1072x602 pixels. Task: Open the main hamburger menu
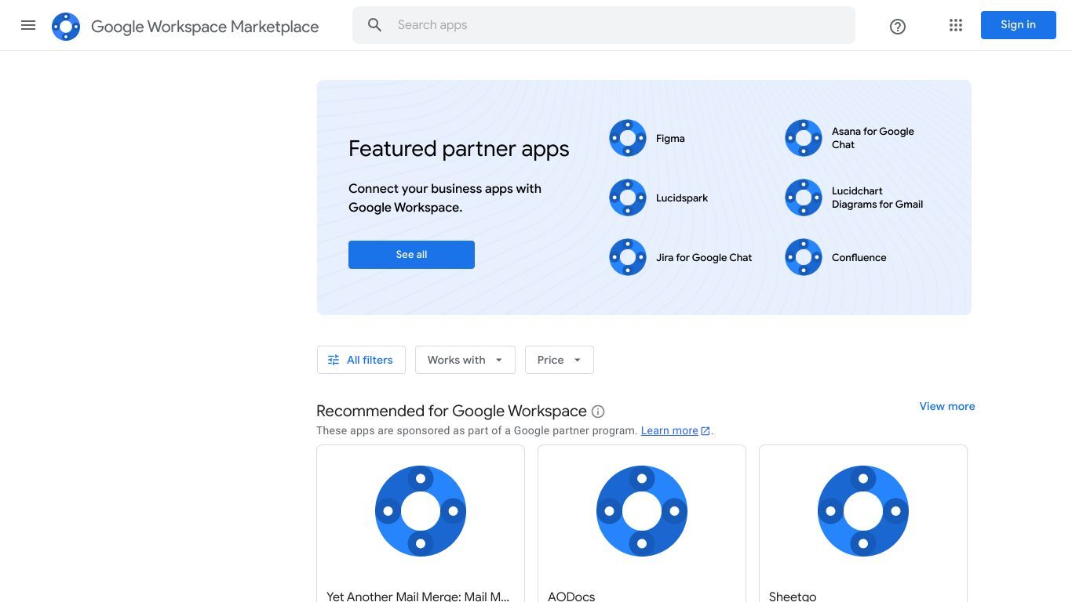coord(28,25)
